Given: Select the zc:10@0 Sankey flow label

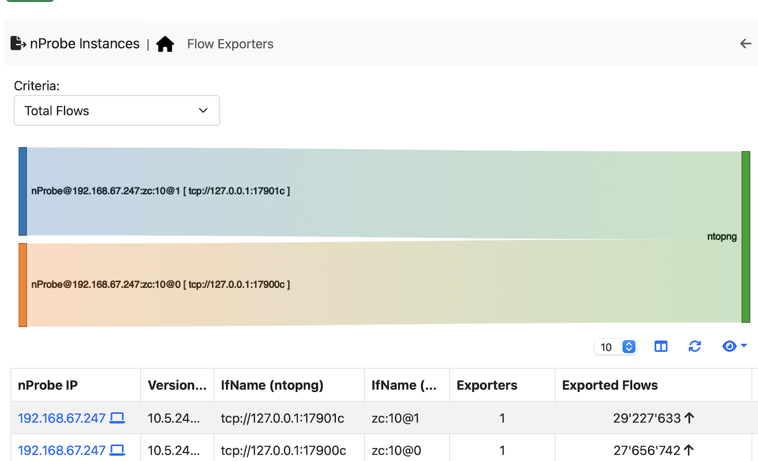Looking at the screenshot, I should tap(161, 284).
